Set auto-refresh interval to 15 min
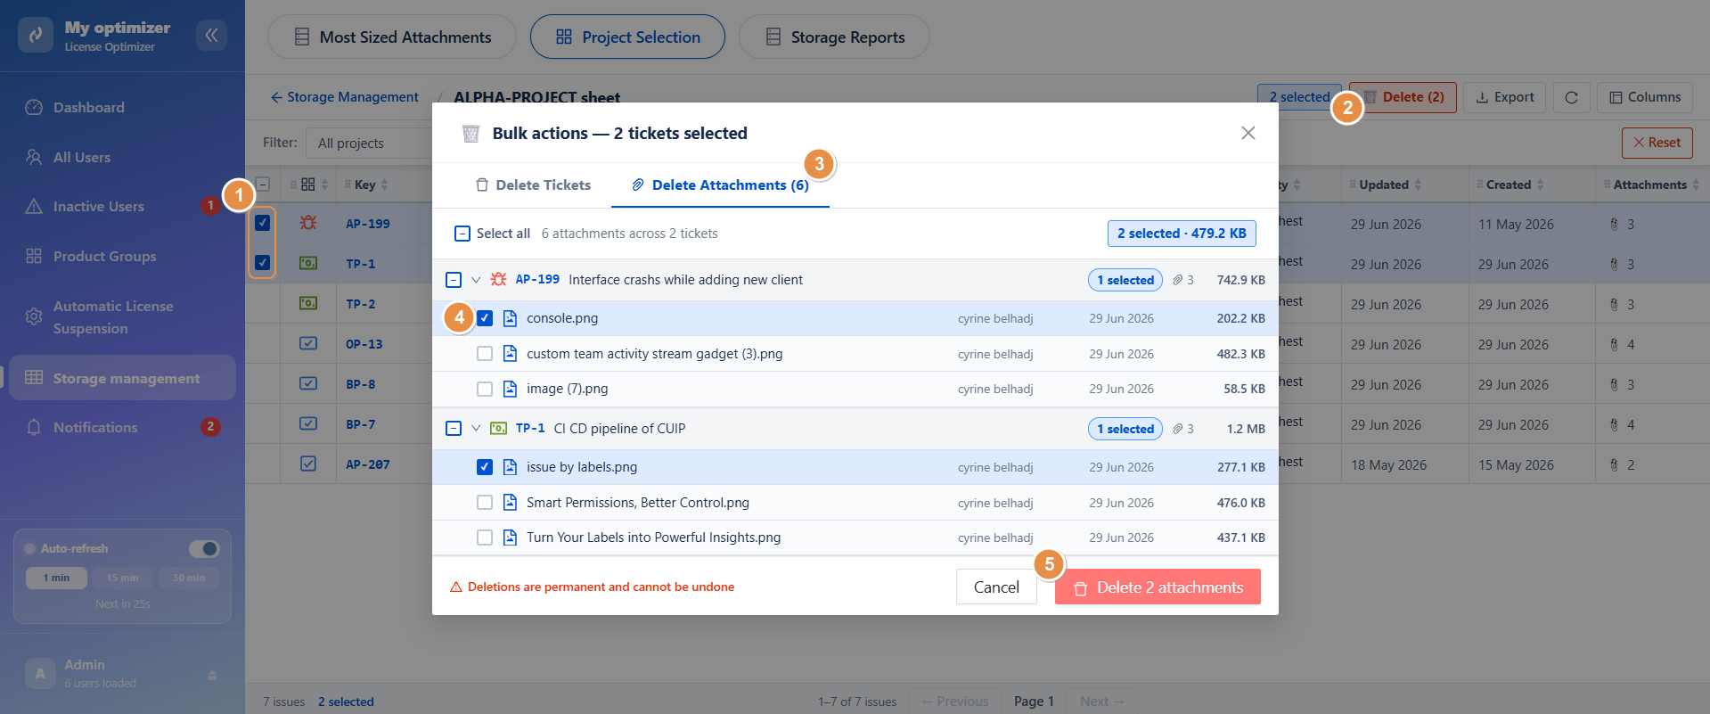Image resolution: width=1710 pixels, height=714 pixels. click(123, 578)
